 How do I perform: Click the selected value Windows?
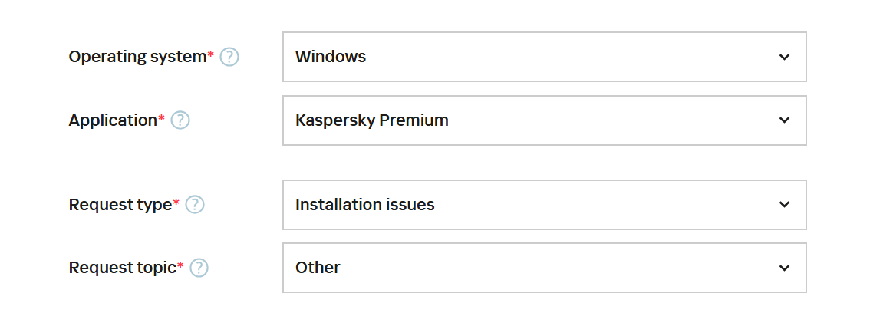pyautogui.click(x=331, y=57)
